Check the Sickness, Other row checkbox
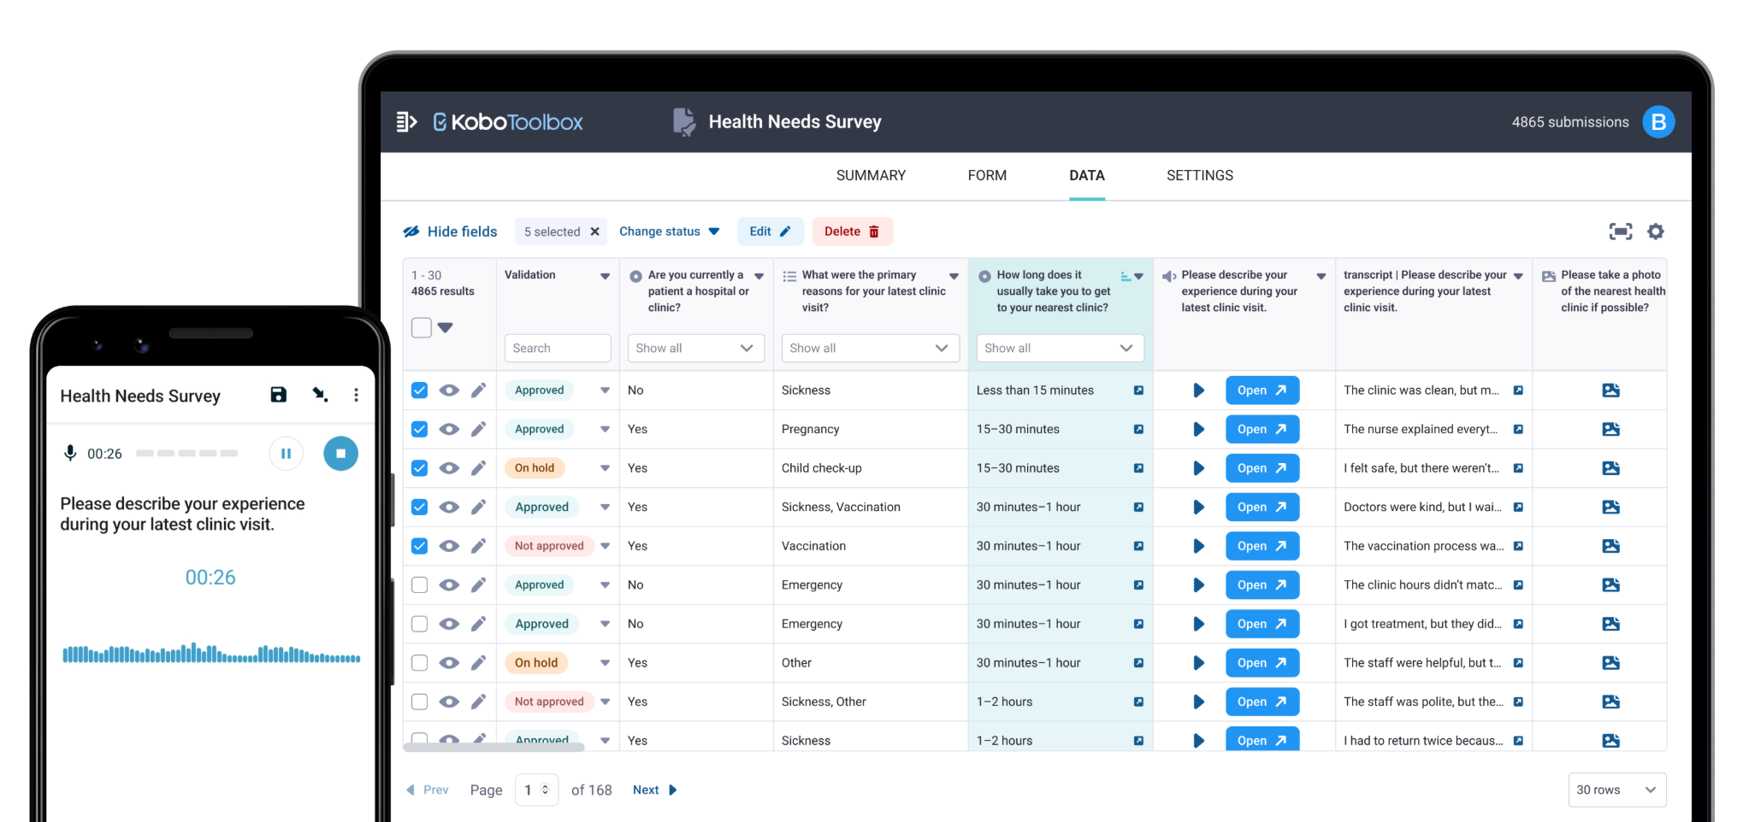Image resolution: width=1755 pixels, height=822 pixels. coord(419,702)
